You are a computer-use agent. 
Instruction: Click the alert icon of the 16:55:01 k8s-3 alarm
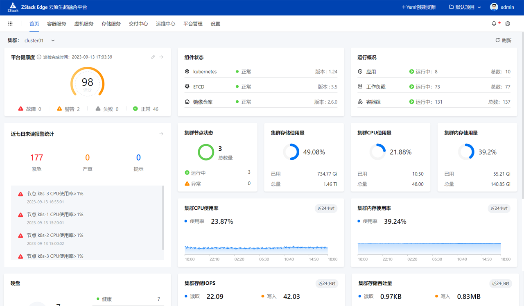(x=20, y=194)
